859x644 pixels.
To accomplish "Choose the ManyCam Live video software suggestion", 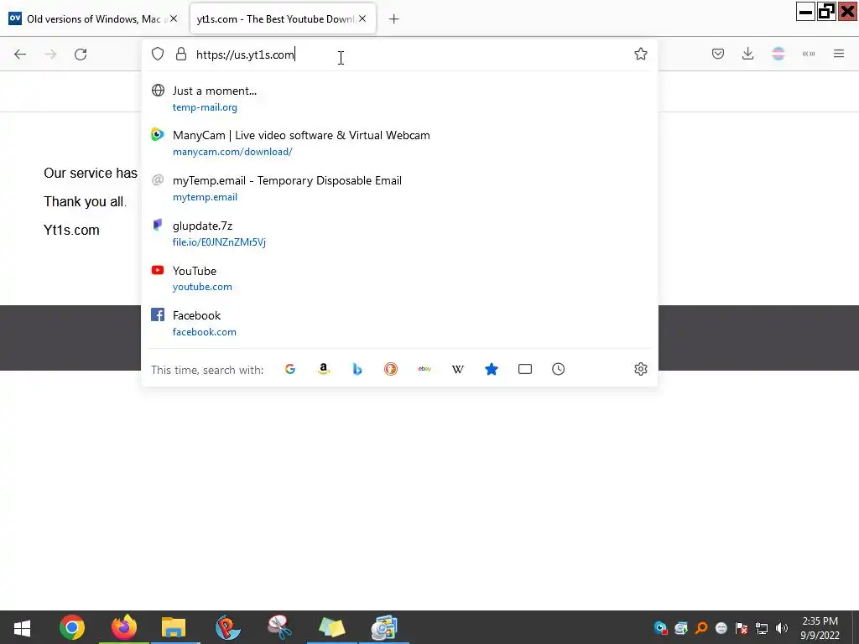I will pos(399,143).
